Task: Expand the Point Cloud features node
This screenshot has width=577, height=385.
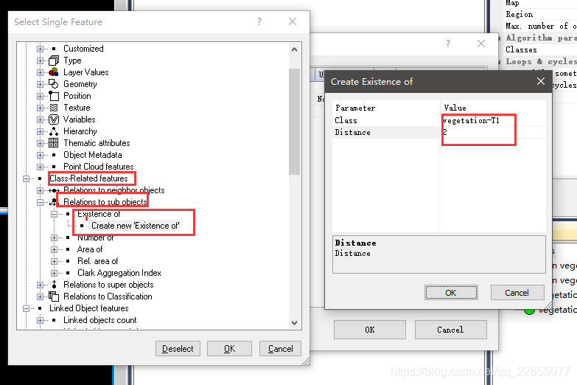Action: (x=40, y=167)
